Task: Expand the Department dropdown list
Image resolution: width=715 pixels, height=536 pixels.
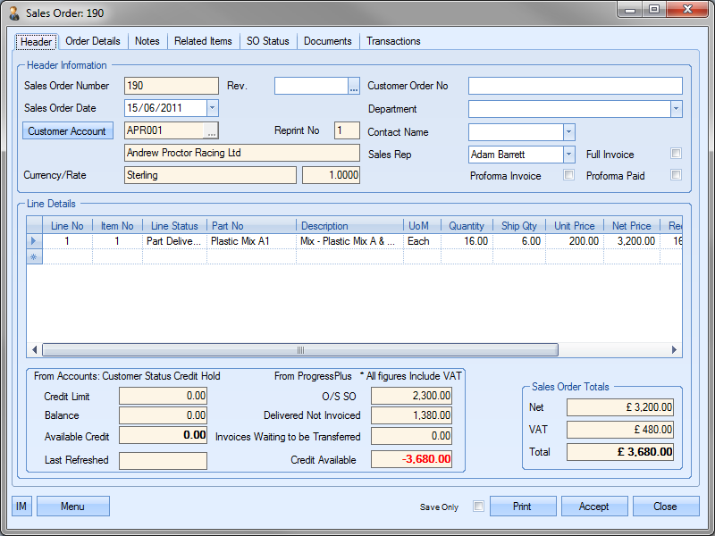Action: tap(676, 109)
